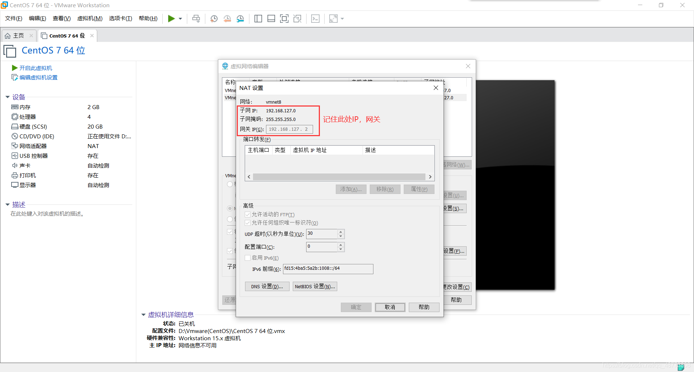The width and height of the screenshot is (694, 372).
Task: Click the 移除(R) button
Action: tap(385, 189)
